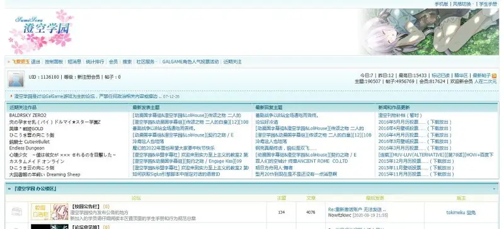Open the 最新帖子 latest posts link
This screenshot has width=504, height=229.
point(481,75)
